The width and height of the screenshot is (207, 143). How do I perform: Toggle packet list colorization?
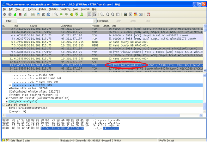tap(89, 15)
